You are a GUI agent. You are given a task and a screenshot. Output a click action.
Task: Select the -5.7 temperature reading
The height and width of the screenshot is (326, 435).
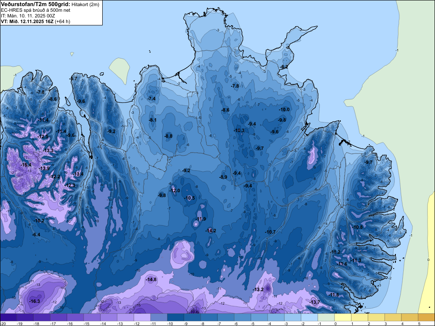tap(74, 78)
